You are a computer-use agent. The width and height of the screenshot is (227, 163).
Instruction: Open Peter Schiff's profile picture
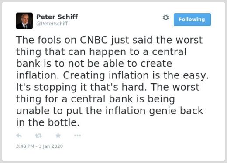click(24, 21)
